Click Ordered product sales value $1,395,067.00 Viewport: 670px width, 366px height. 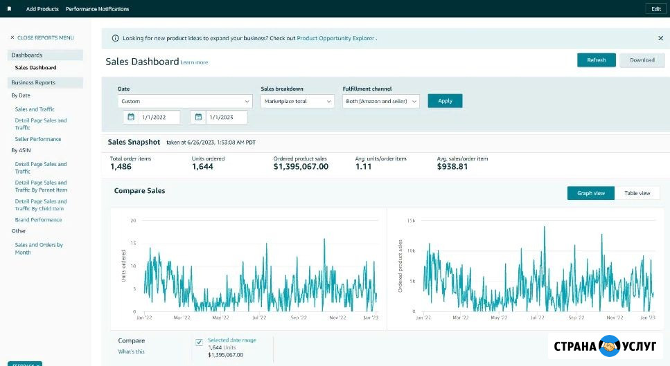coord(301,167)
